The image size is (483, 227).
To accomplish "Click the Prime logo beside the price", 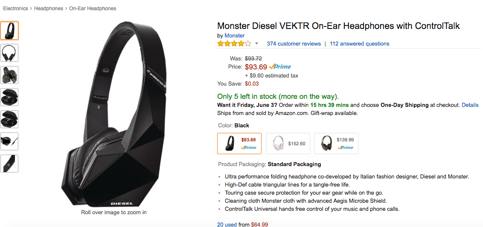I will click(x=280, y=67).
